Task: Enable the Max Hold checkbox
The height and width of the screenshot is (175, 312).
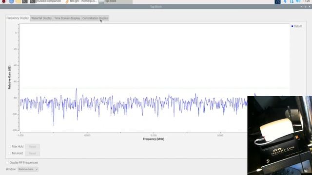Action: click(9, 146)
